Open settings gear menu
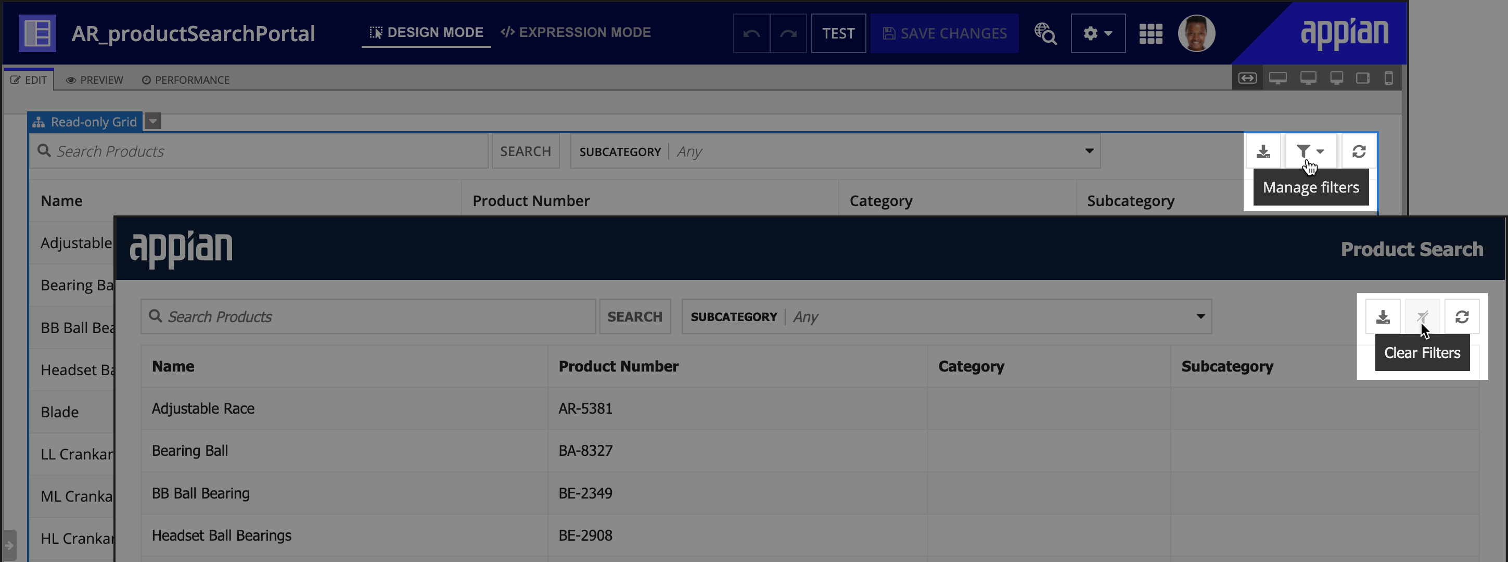The height and width of the screenshot is (562, 1508). (1097, 33)
